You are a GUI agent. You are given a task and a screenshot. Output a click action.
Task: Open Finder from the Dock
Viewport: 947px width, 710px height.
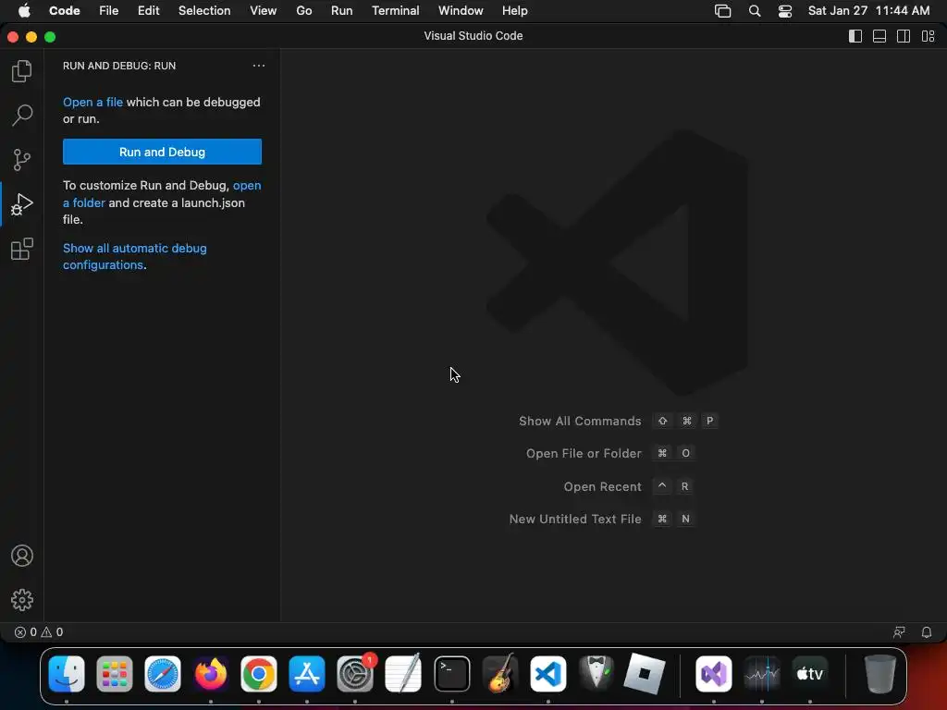click(x=67, y=673)
